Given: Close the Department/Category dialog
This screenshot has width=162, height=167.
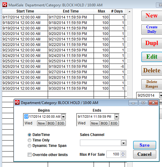Looking at the screenshot, I should pos(153,103).
